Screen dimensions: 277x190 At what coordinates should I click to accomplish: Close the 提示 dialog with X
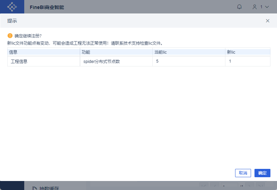point(267,21)
